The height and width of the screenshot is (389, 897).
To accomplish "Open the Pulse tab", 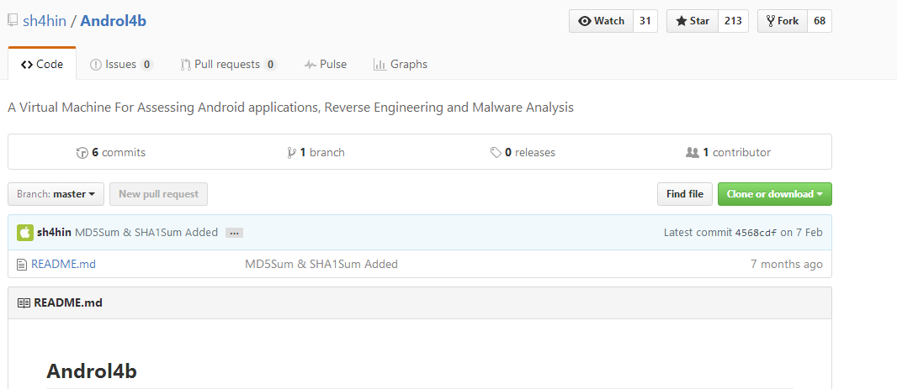I will point(326,65).
